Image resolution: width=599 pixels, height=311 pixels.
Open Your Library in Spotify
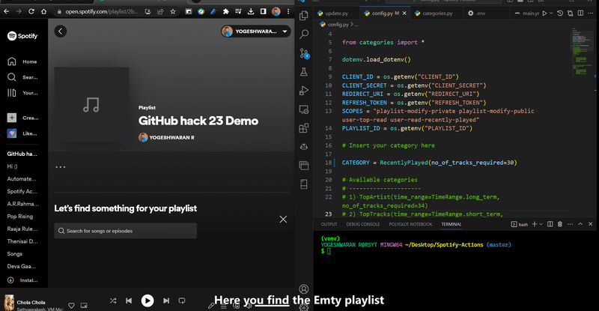tap(12, 93)
